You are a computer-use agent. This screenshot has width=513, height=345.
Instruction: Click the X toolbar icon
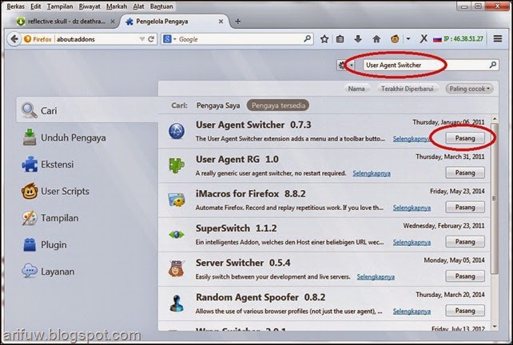pos(424,39)
